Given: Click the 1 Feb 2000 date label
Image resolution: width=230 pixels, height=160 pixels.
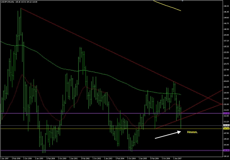Looking at the screenshot, I should [x=51, y=159].
